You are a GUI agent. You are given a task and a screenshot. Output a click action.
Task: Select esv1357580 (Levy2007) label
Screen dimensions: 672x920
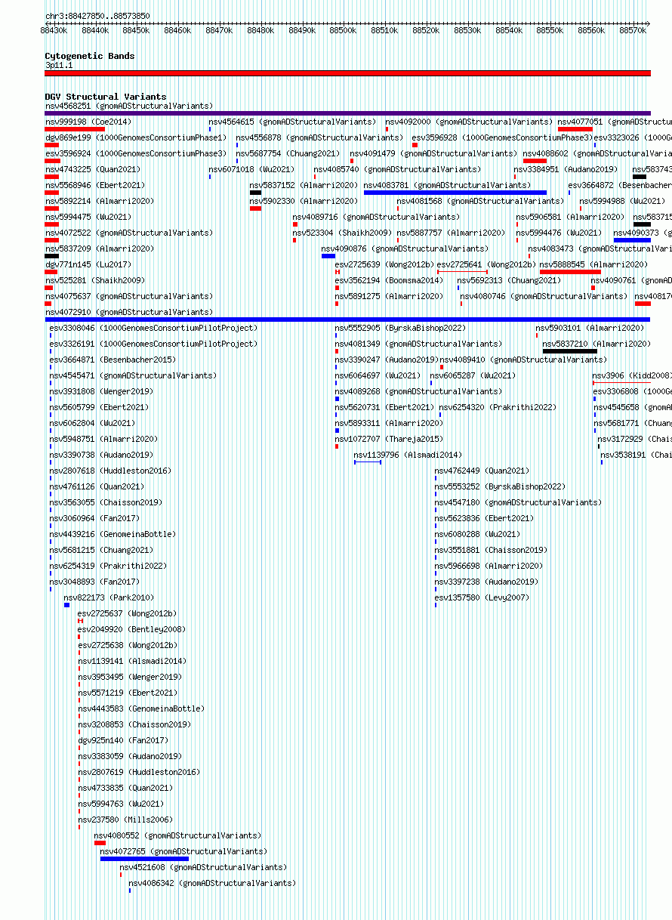tap(482, 597)
